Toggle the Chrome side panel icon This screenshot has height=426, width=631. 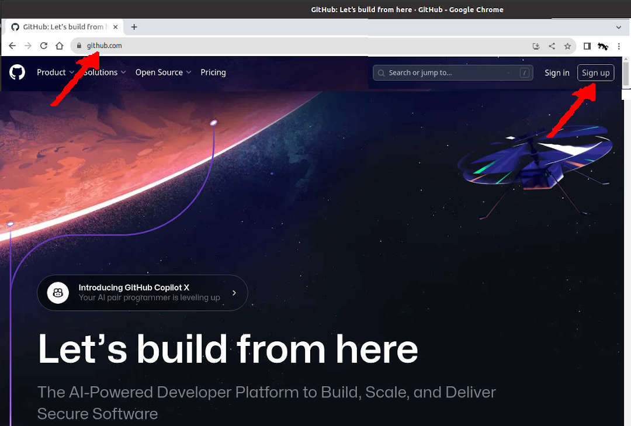point(587,46)
